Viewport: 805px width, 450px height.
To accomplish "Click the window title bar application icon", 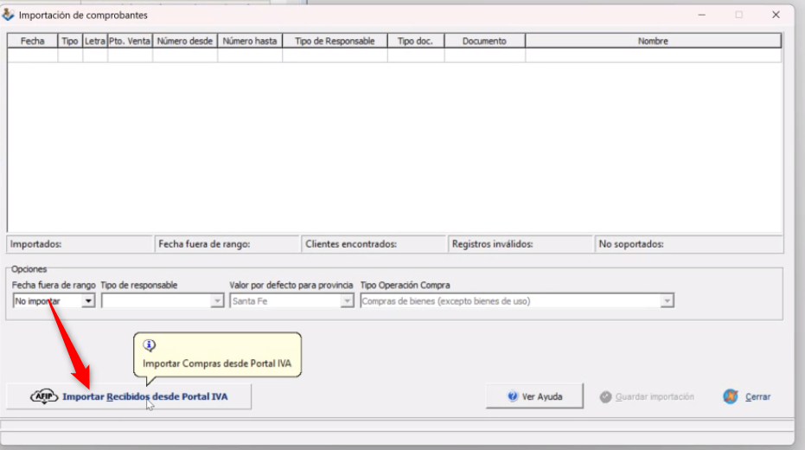I will (9, 15).
